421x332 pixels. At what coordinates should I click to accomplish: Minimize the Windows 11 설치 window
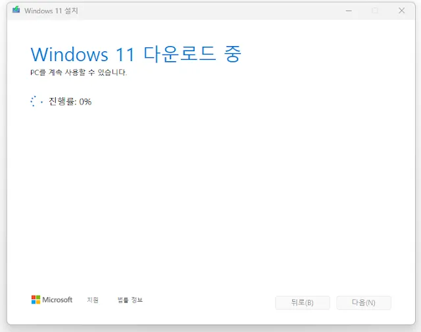[349, 11]
